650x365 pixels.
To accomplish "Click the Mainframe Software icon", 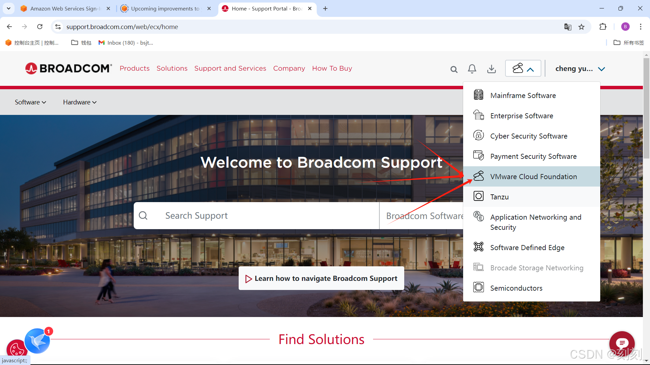I will point(478,95).
